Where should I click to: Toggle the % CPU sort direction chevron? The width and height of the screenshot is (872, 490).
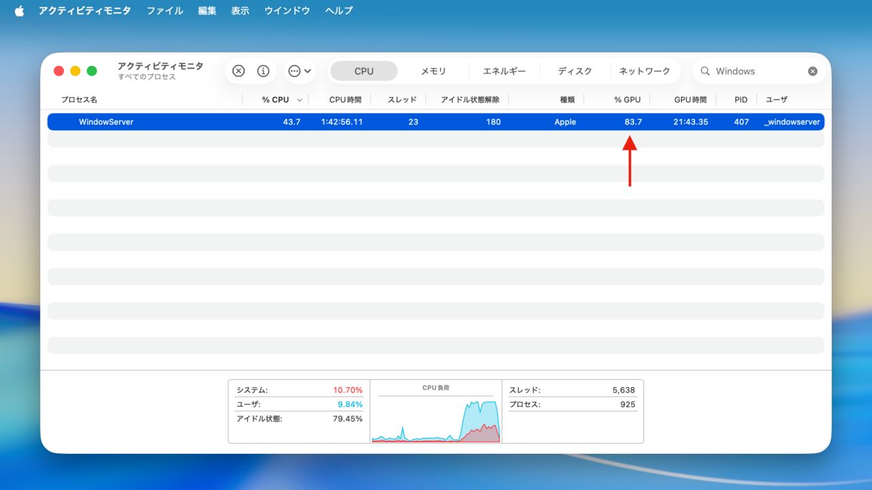[299, 99]
